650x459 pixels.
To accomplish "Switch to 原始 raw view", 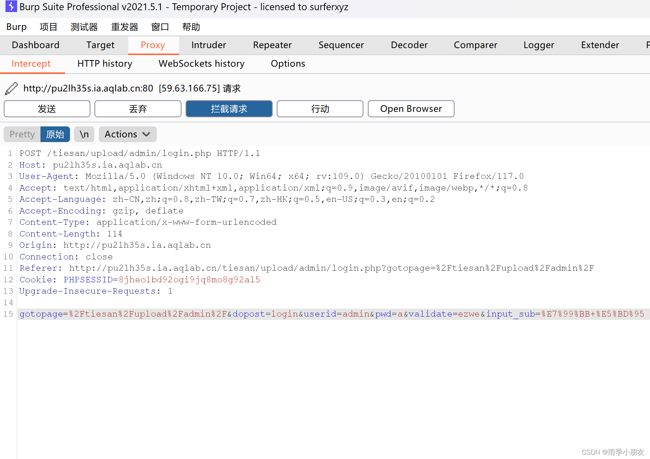I will (x=55, y=134).
